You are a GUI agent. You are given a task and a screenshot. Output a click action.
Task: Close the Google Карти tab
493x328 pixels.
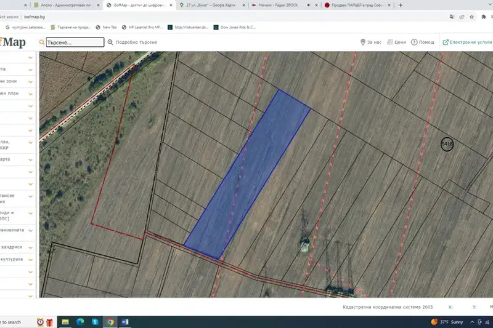tap(243, 5)
